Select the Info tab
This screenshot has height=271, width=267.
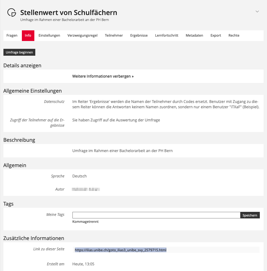click(x=28, y=35)
